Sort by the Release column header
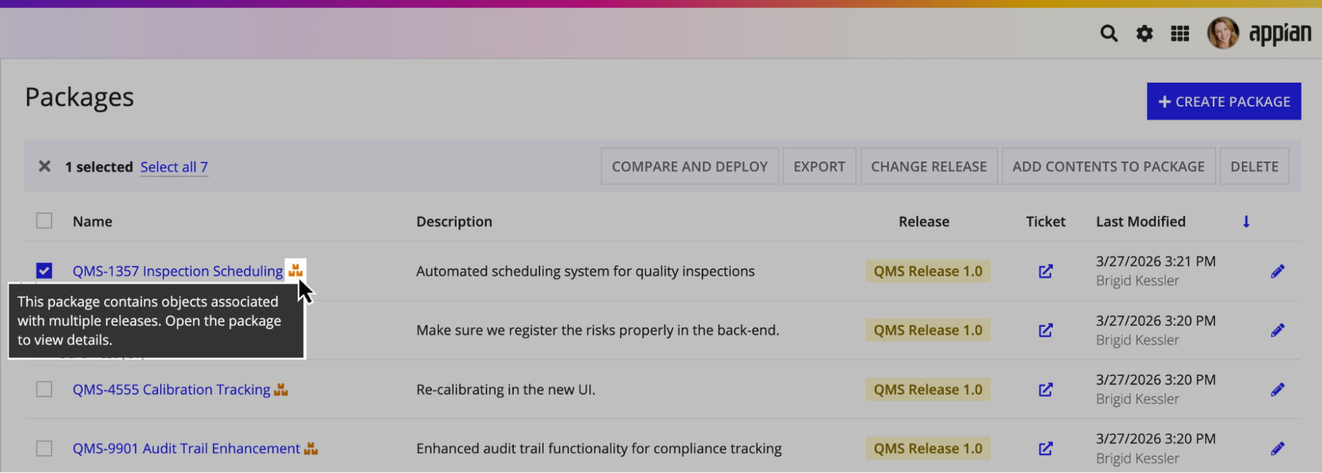This screenshot has height=473, width=1322. (x=924, y=222)
